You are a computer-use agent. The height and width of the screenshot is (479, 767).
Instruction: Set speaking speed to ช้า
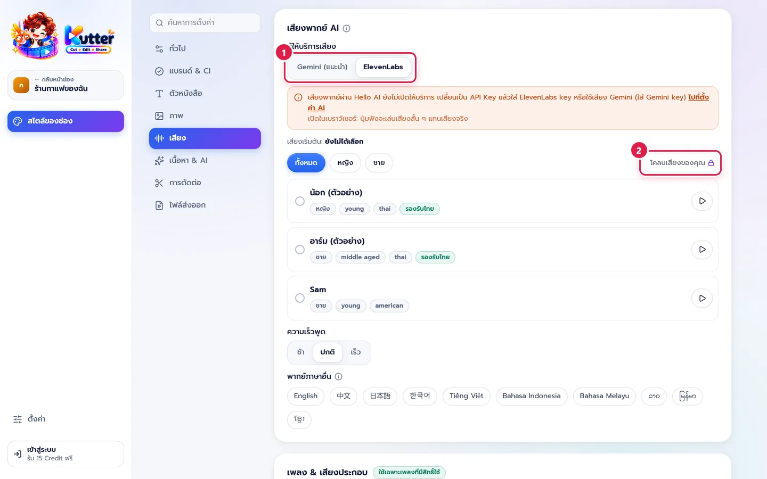click(x=301, y=352)
